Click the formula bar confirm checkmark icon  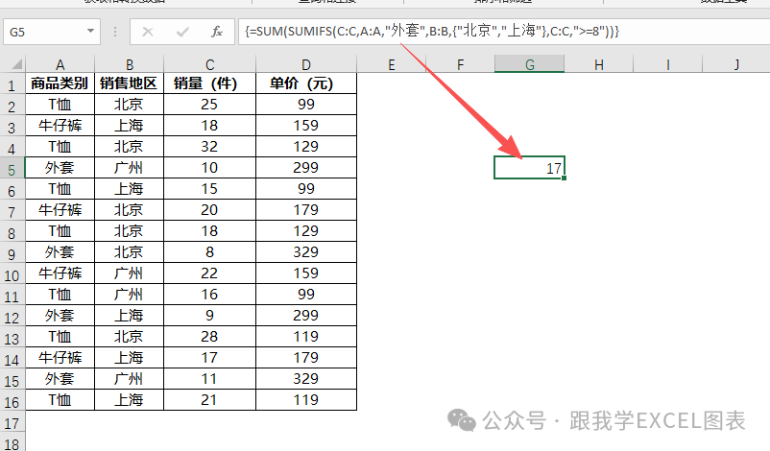coord(182,32)
